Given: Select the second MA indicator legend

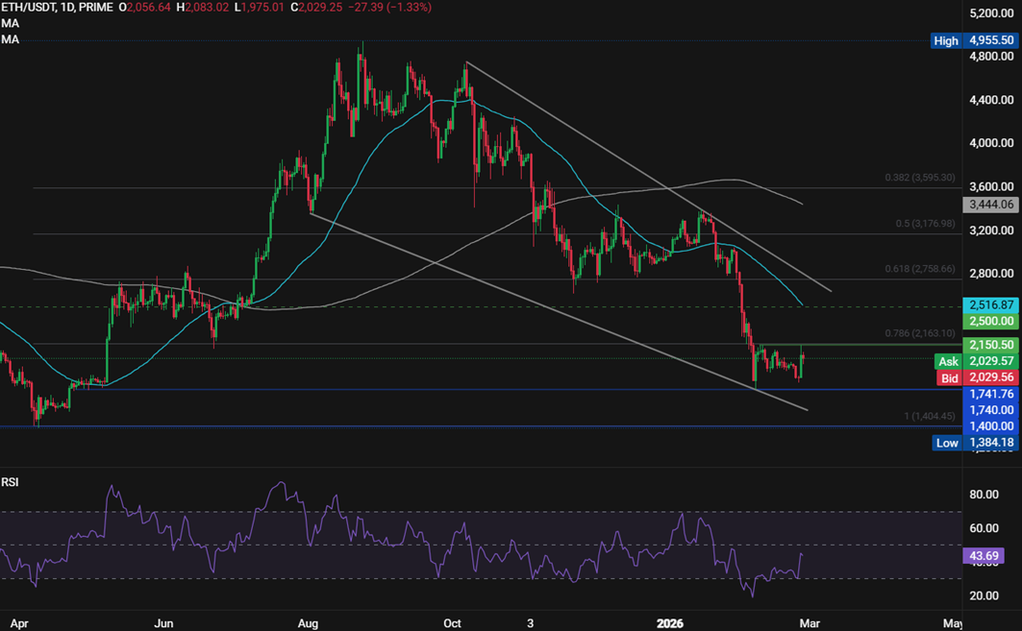Looking at the screenshot, I should click(x=9, y=40).
